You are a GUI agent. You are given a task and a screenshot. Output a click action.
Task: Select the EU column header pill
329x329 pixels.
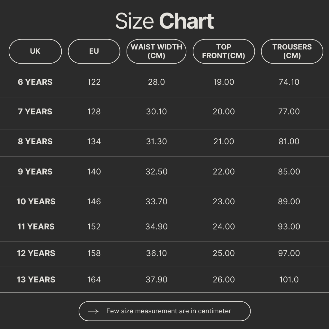click(x=94, y=51)
